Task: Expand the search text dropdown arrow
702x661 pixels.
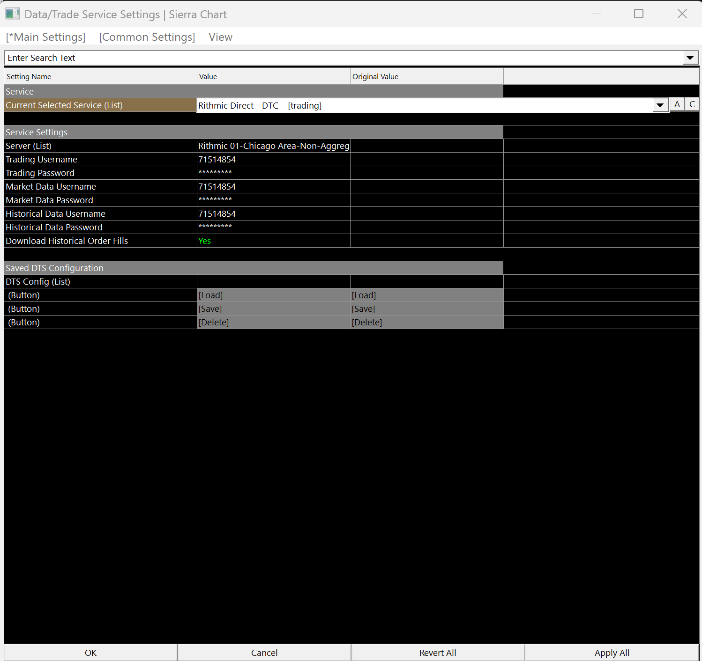Action: tap(690, 58)
